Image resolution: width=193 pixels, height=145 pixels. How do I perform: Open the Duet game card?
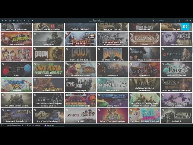click(x=16, y=69)
